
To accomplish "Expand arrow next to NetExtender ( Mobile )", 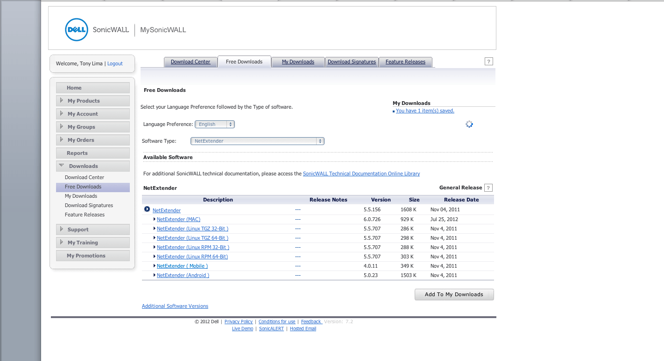I will click(155, 266).
